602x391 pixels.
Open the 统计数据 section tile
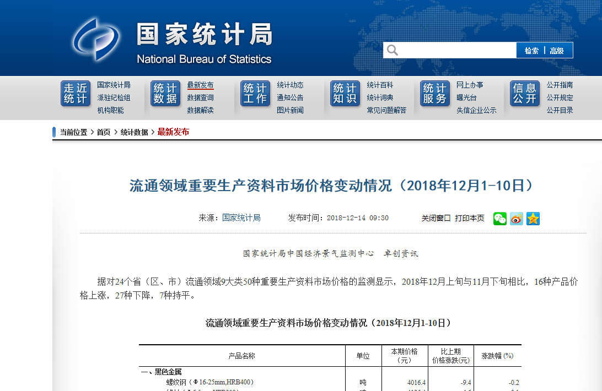coord(165,94)
